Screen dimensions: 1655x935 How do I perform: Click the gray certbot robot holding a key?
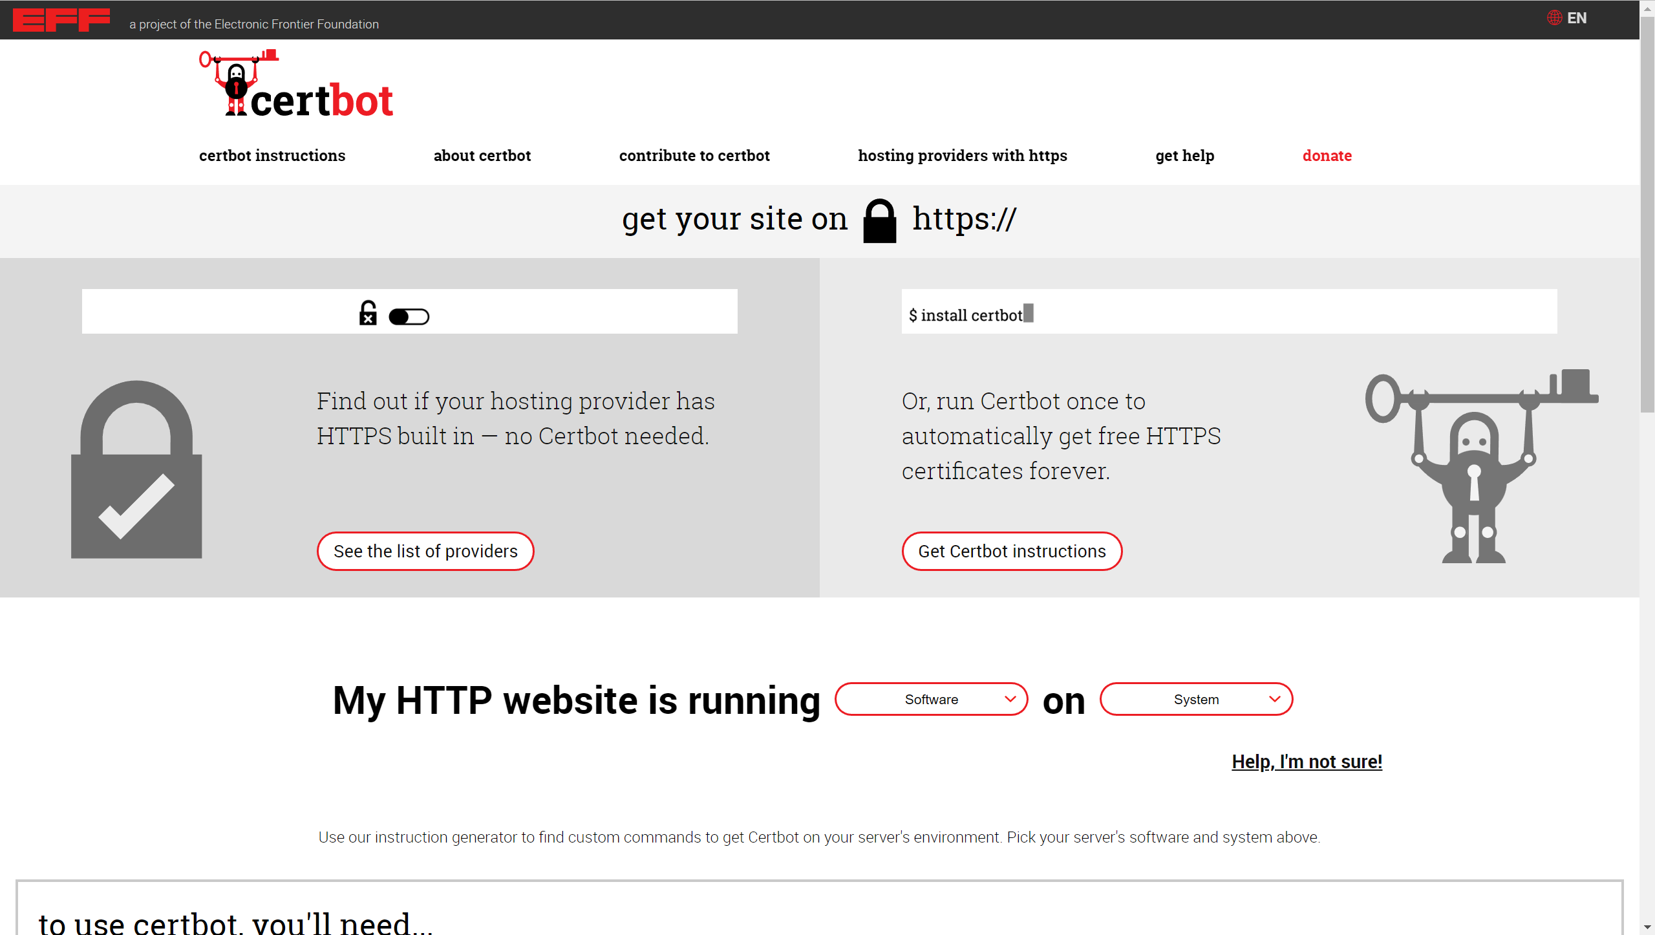pyautogui.click(x=1481, y=466)
